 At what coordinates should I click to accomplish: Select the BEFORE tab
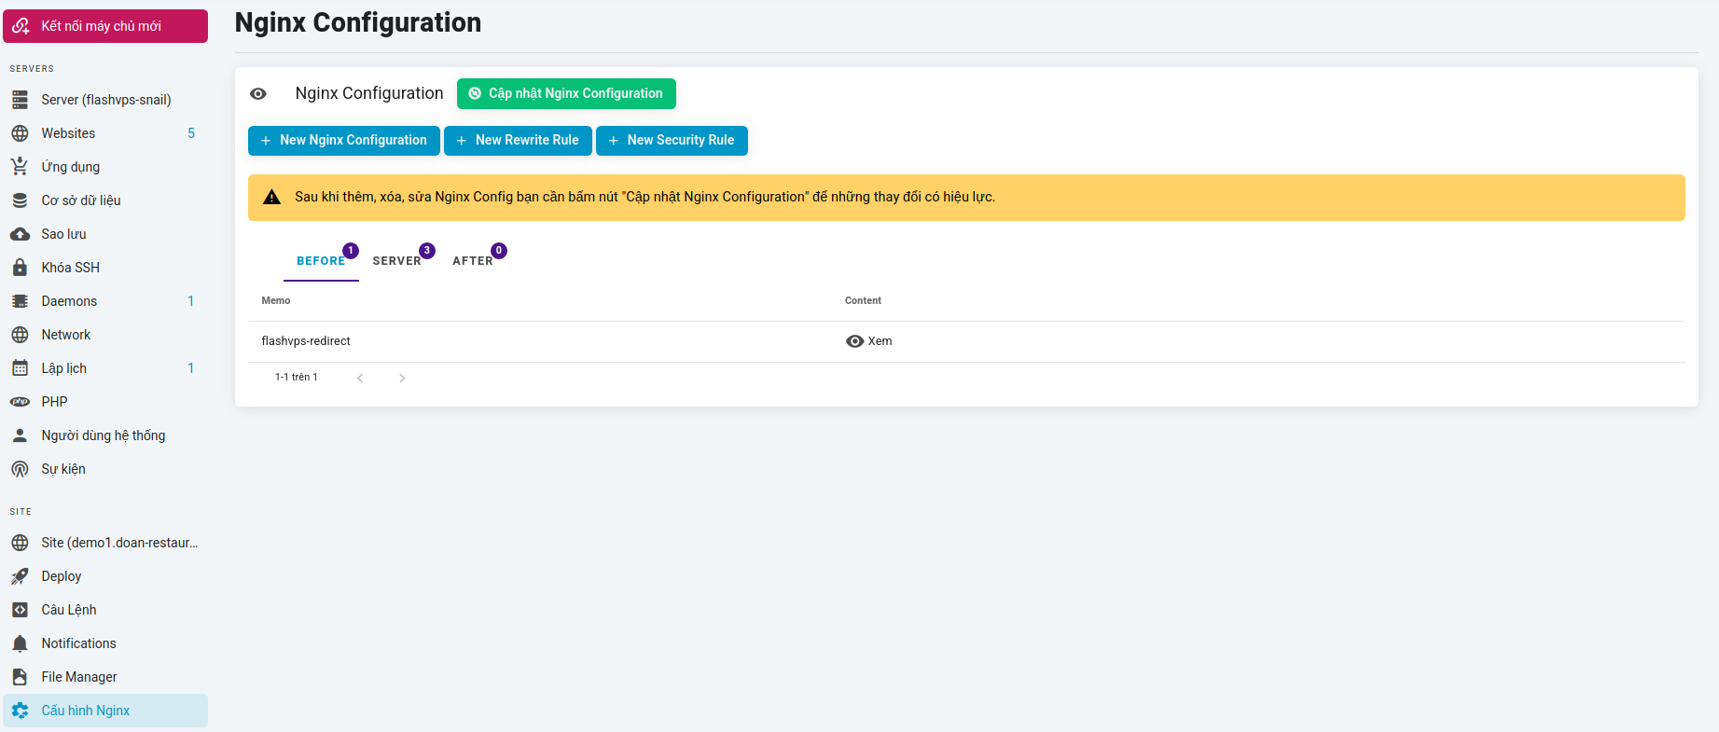(321, 261)
